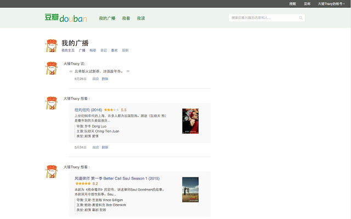The height and width of the screenshot is (219, 351).
Task: Click the five-star rating beside 9.2
Action: tap(83, 184)
